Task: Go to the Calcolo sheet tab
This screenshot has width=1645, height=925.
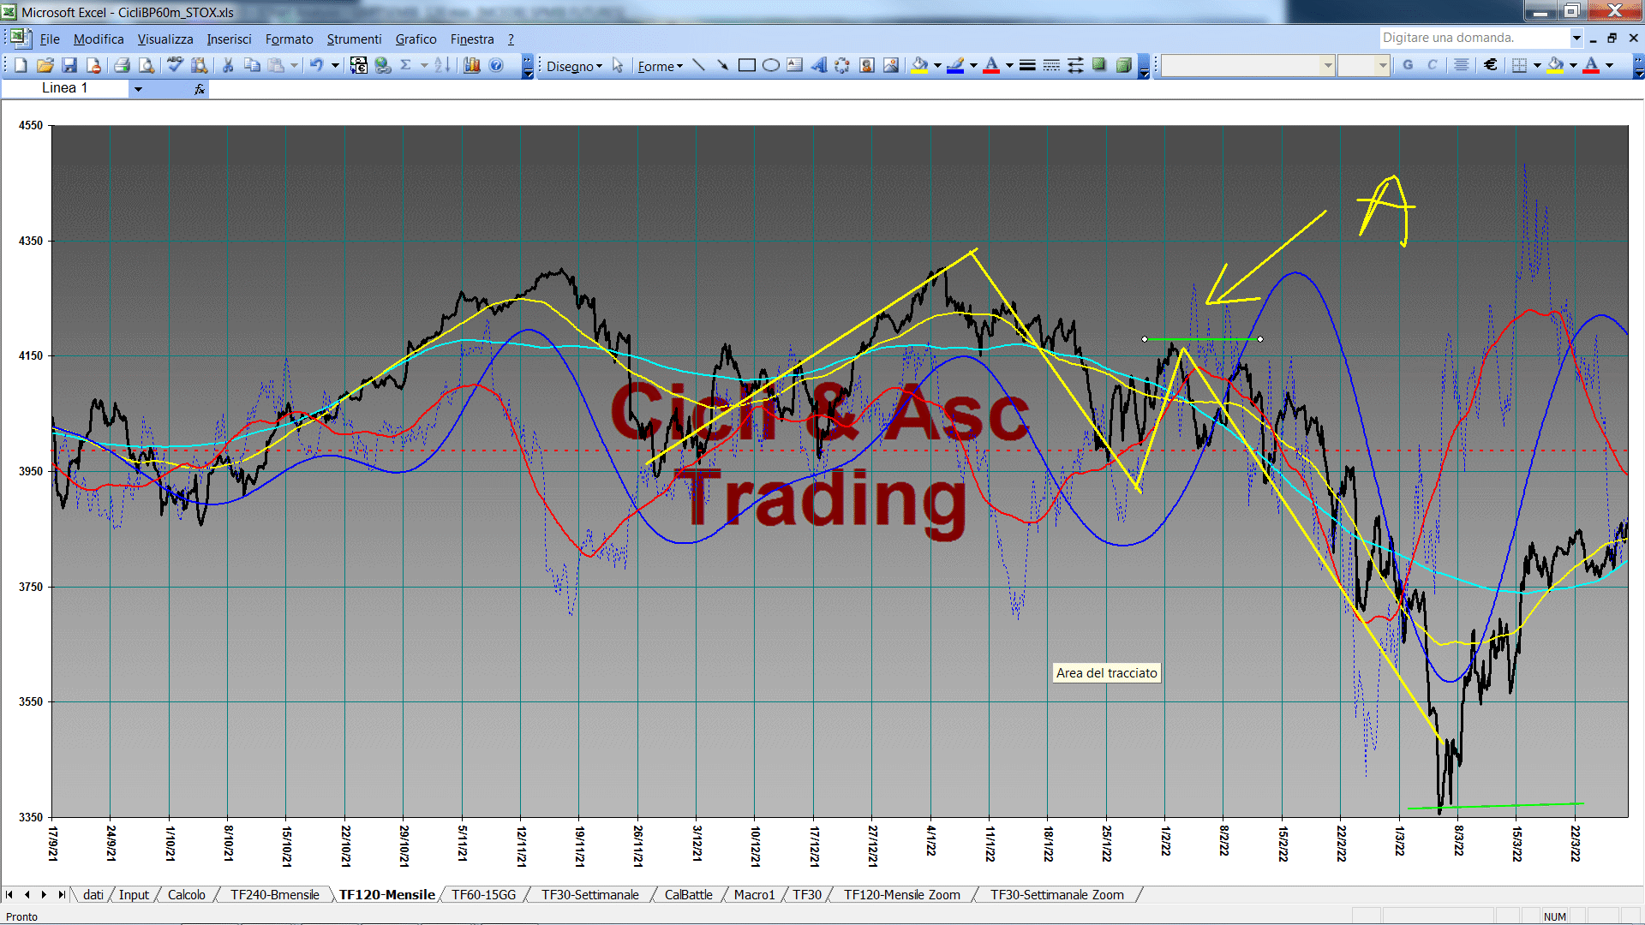Action: tap(187, 894)
